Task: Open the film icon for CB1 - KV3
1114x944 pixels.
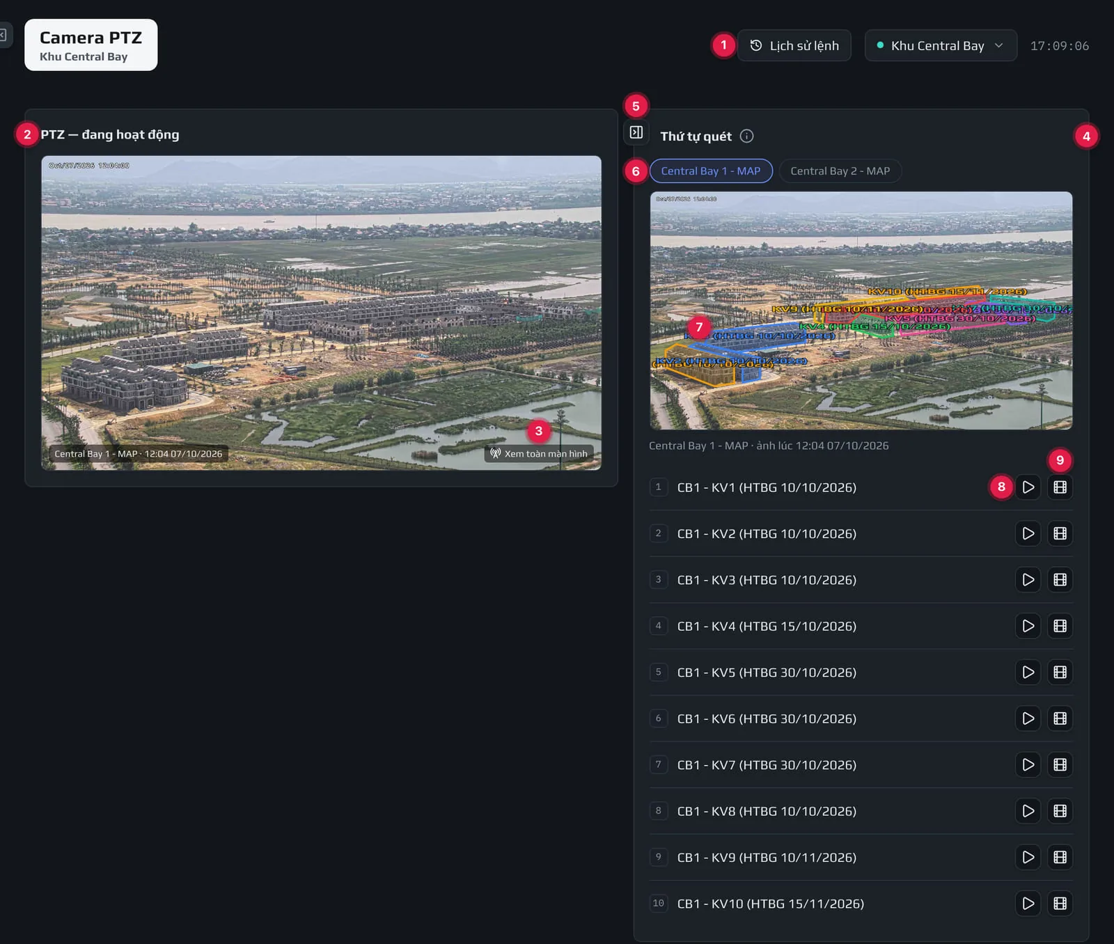Action: 1060,580
